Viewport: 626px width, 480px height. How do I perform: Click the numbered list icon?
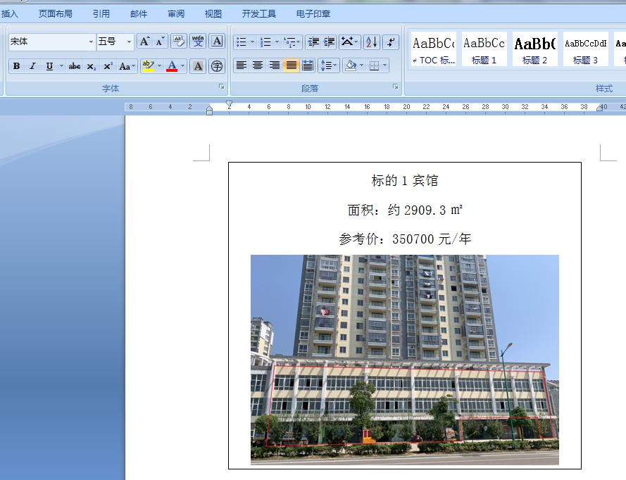265,42
